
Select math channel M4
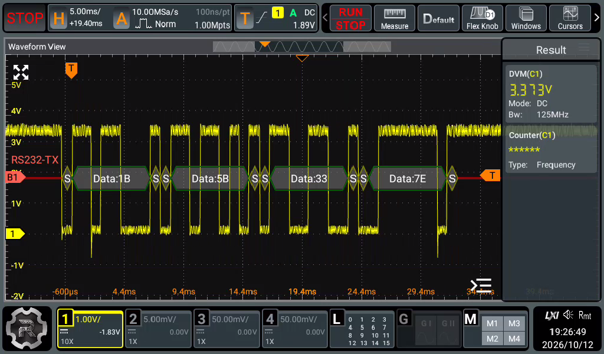pos(514,339)
